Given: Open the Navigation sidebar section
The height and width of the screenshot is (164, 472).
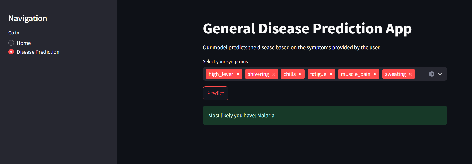Looking at the screenshot, I should [28, 18].
